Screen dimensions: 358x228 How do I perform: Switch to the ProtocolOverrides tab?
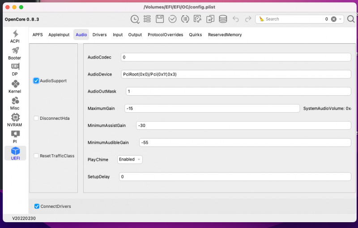165,35
